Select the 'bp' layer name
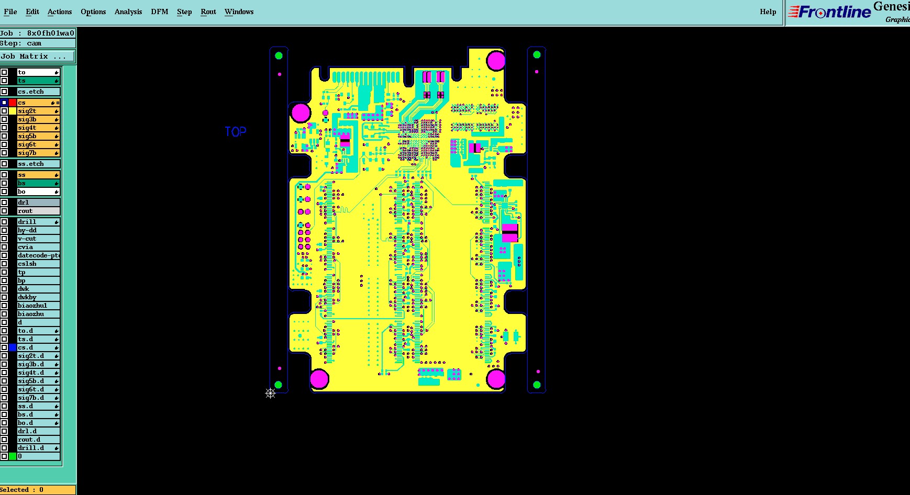The height and width of the screenshot is (495, 910). click(39, 280)
